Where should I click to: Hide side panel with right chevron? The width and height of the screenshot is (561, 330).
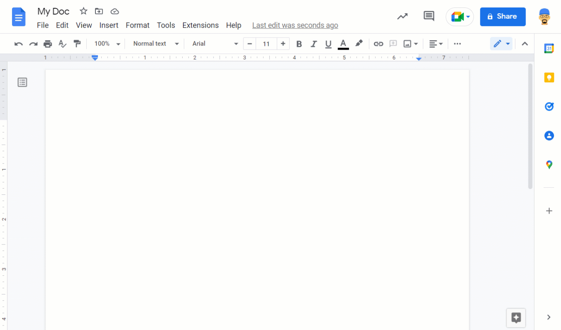[549, 317]
